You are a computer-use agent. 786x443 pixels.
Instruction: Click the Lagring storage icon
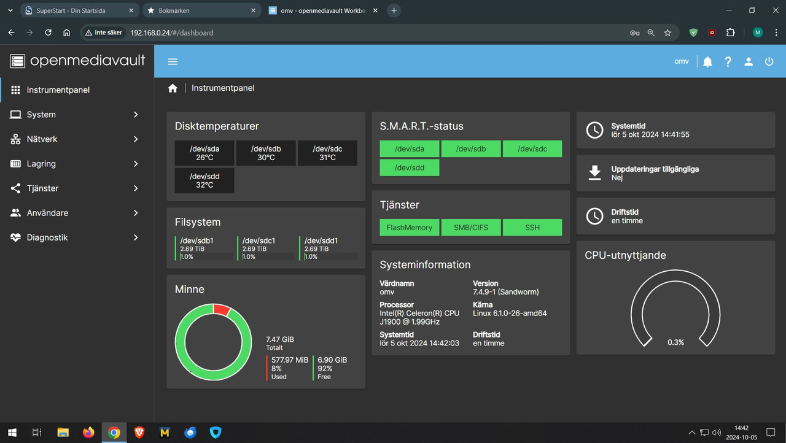[x=16, y=163]
